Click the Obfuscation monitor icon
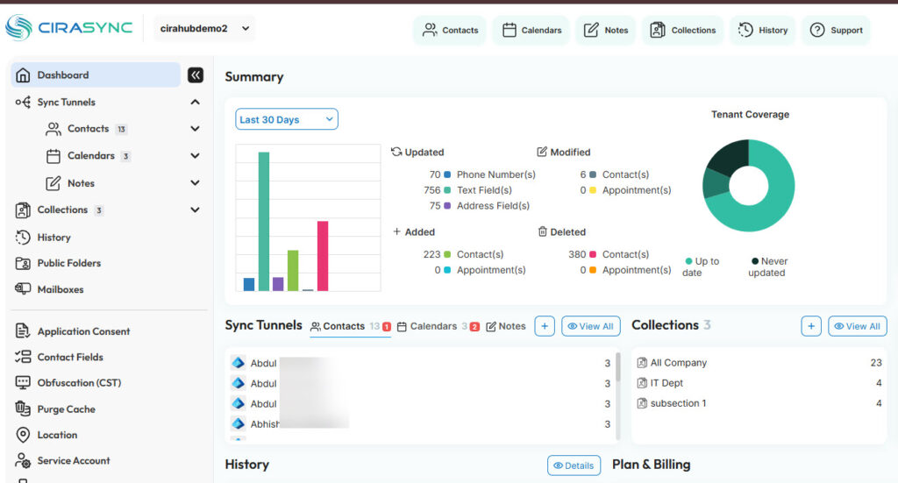 click(x=23, y=382)
